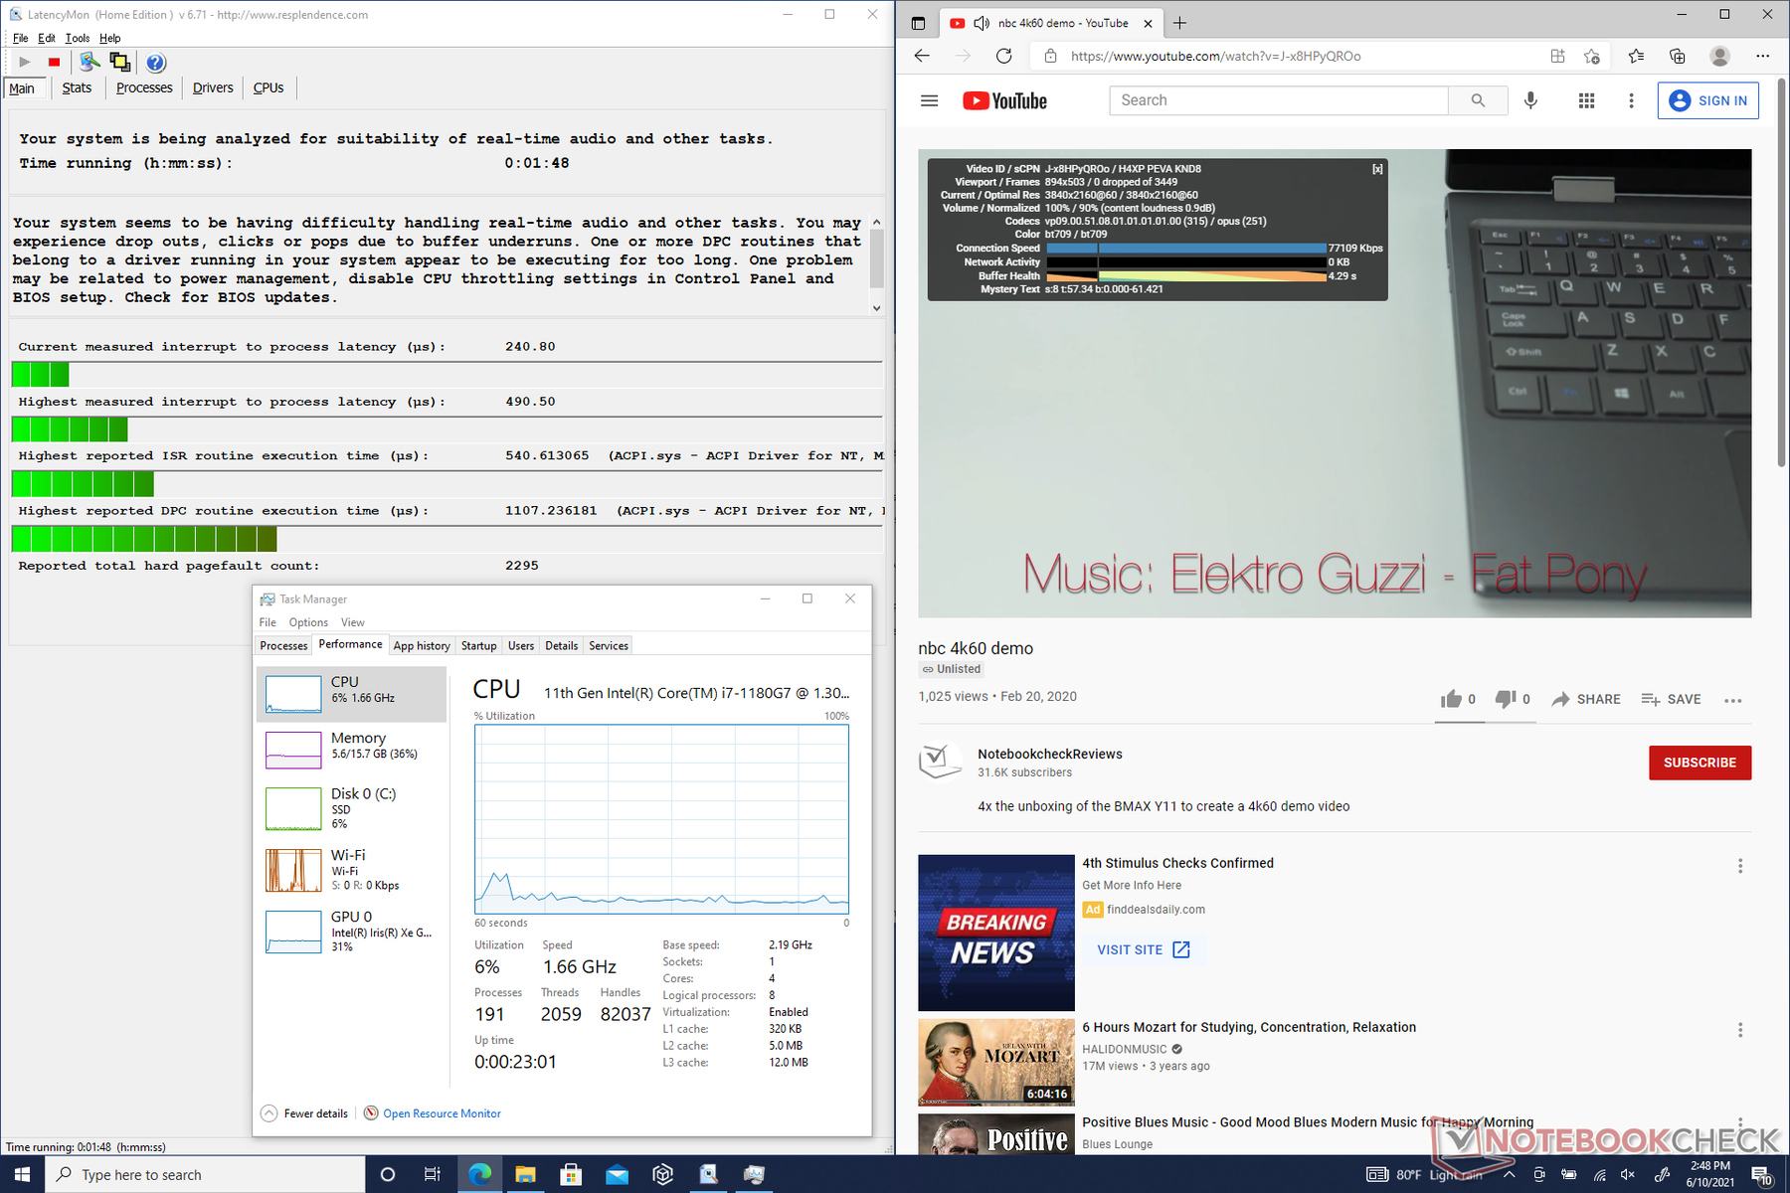Switch to the LatencyMon CPUs tab
Screen dimensions: 1790x1193
[268, 87]
